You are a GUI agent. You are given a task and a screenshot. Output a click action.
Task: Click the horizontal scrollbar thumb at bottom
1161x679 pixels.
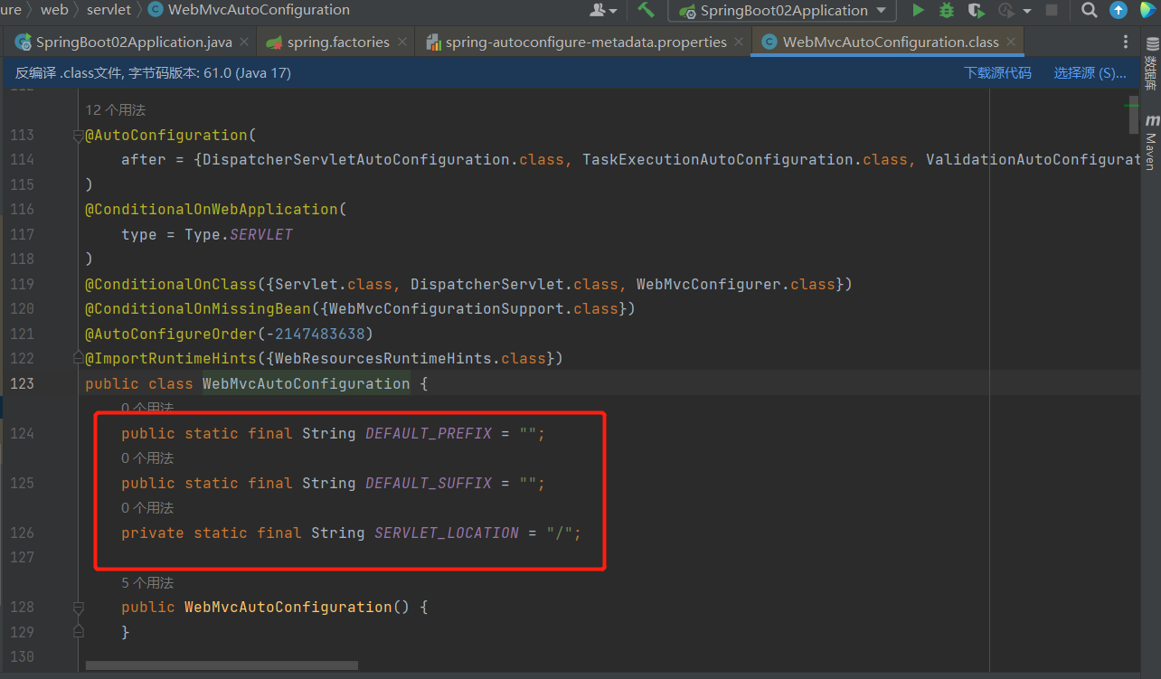pyautogui.click(x=222, y=665)
